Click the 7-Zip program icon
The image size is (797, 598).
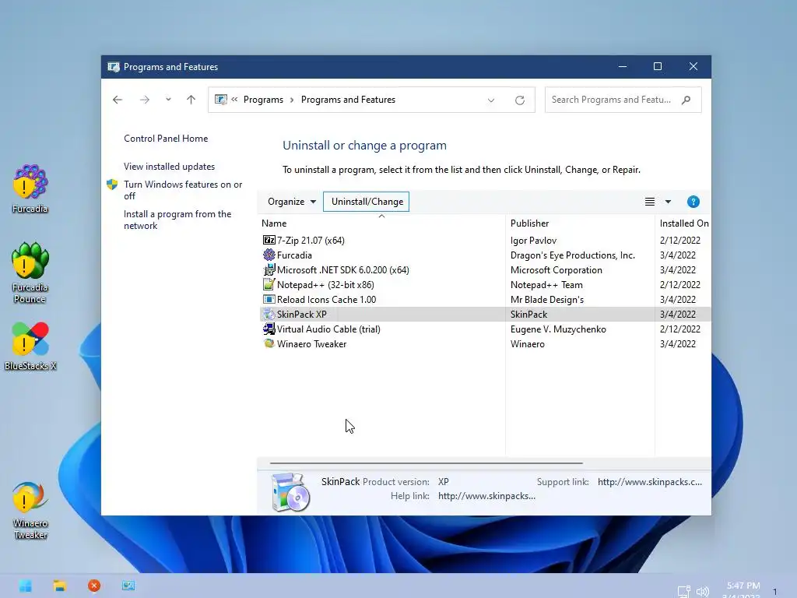(x=269, y=240)
